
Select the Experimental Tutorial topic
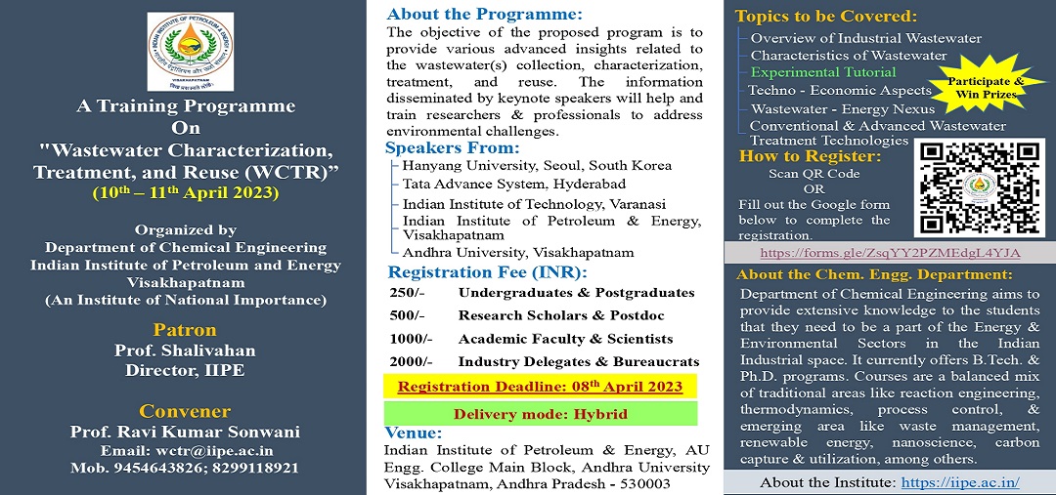823,72
